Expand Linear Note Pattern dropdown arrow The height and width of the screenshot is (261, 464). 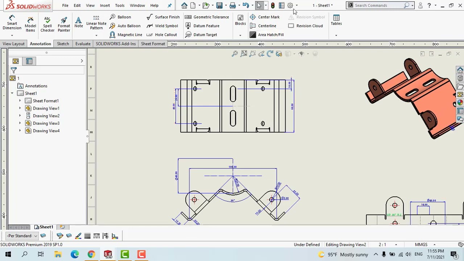point(96,36)
